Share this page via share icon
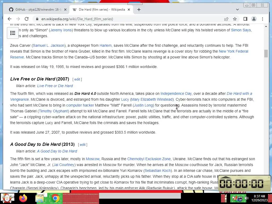 coord(226,19)
